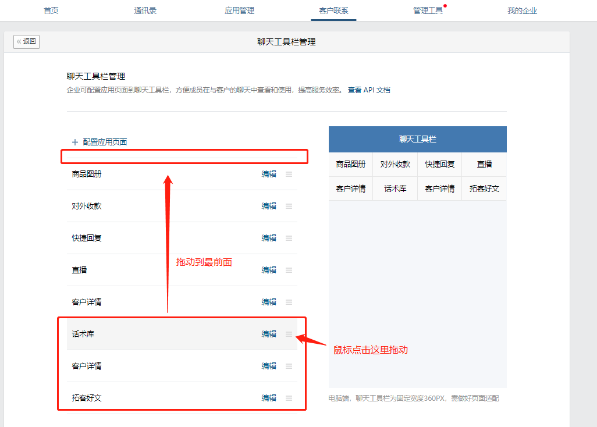Switch to the 通讯录 tab
The image size is (597, 427).
coord(145,10)
